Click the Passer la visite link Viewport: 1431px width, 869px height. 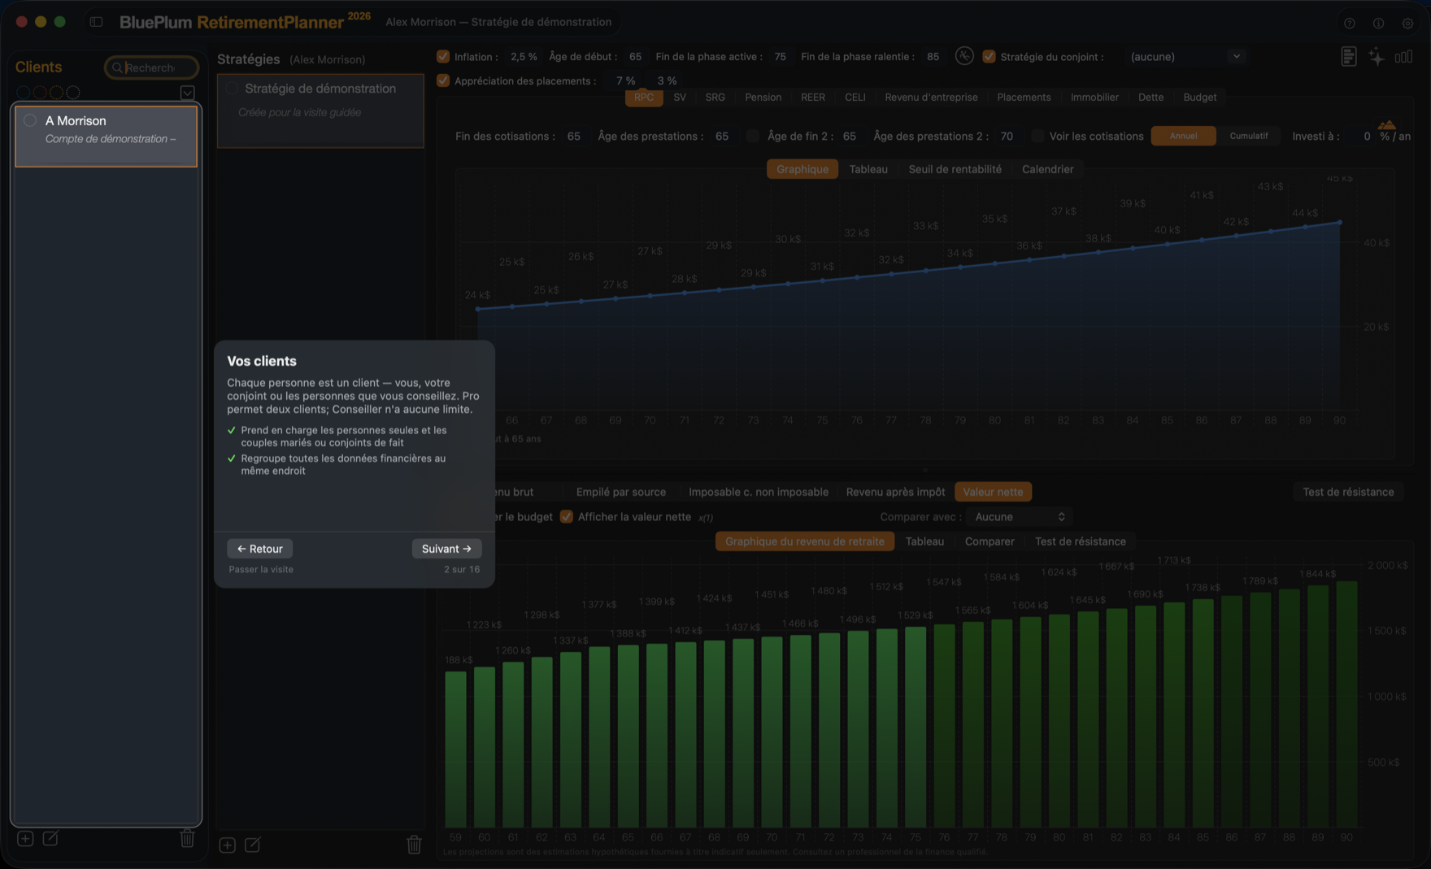pyautogui.click(x=261, y=570)
